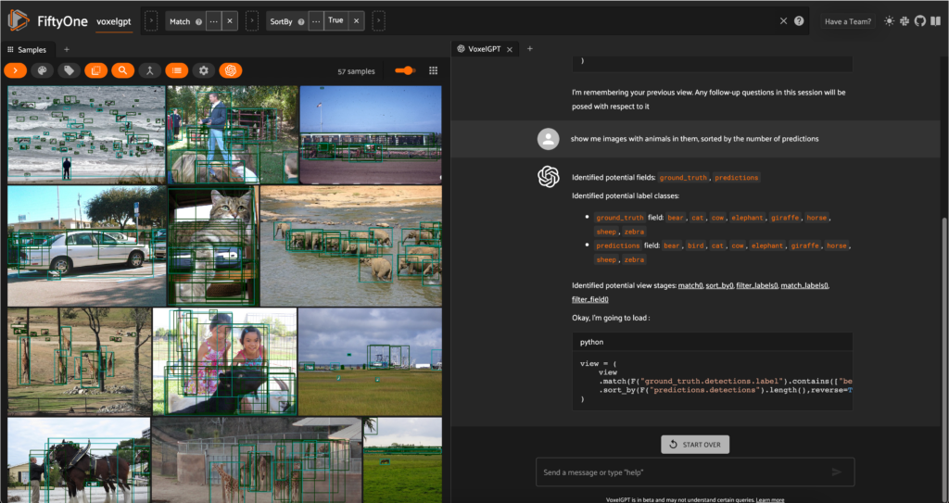Open the grid layout settings icon

[434, 70]
